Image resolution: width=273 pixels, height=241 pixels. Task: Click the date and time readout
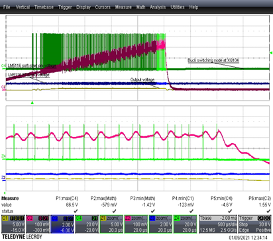coord(248,238)
